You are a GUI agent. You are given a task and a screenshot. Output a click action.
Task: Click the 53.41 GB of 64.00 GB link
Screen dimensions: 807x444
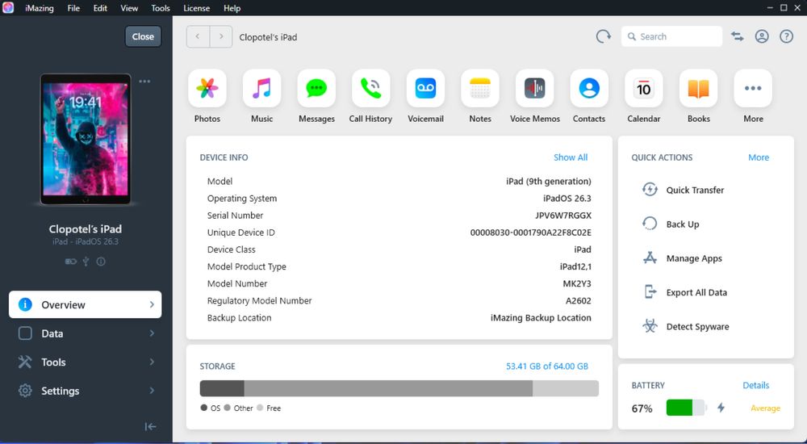[546, 367]
